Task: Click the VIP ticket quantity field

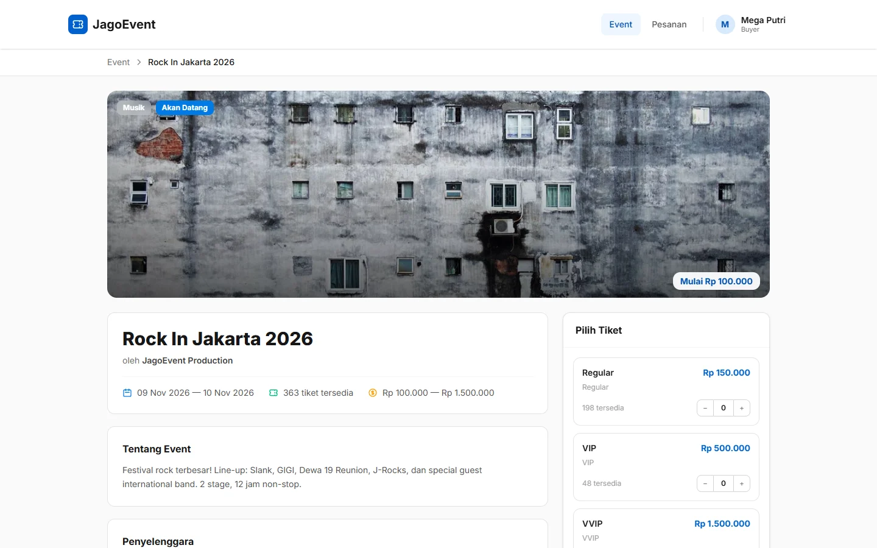Action: [724, 483]
